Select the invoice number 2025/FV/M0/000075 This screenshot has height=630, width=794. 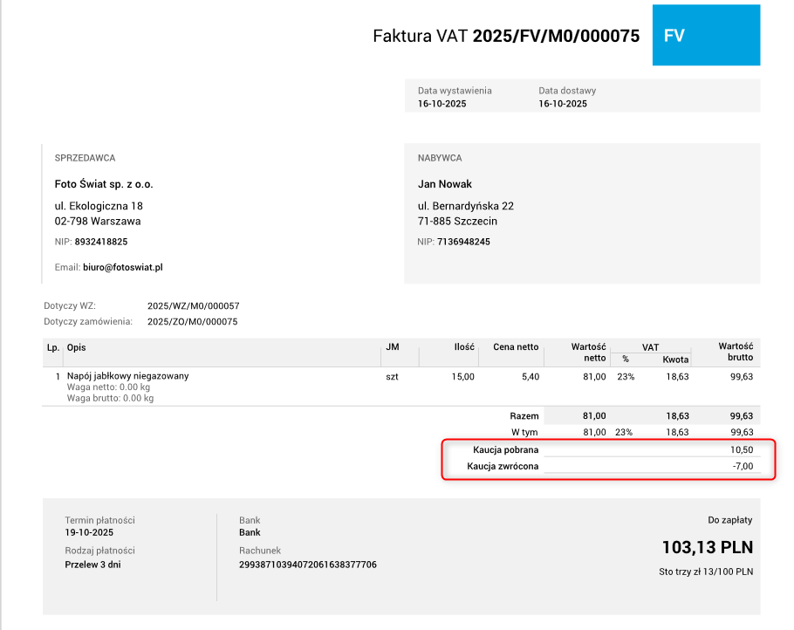[x=556, y=36]
